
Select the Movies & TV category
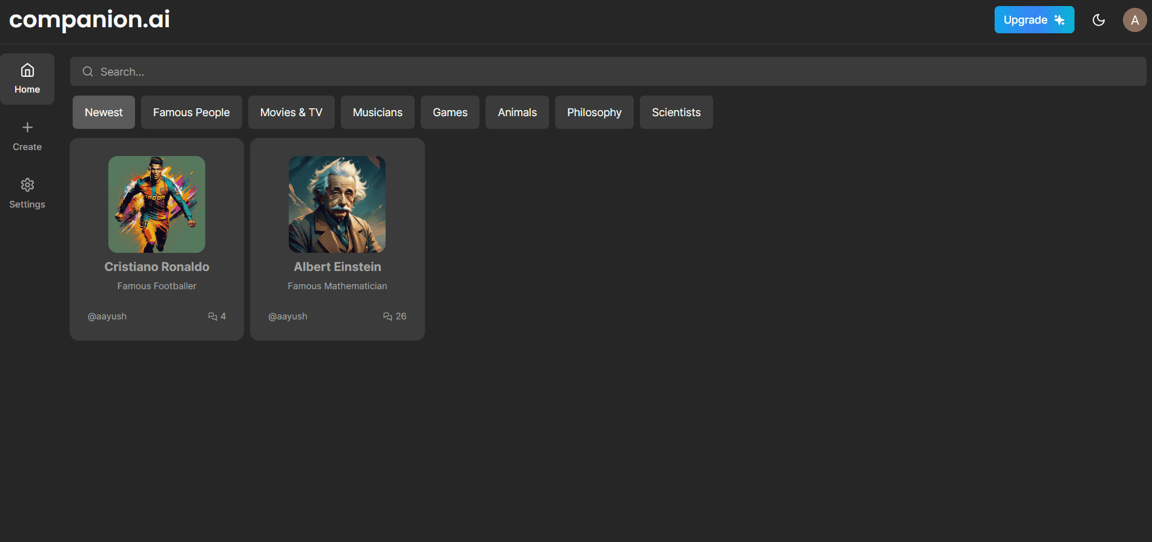291,113
